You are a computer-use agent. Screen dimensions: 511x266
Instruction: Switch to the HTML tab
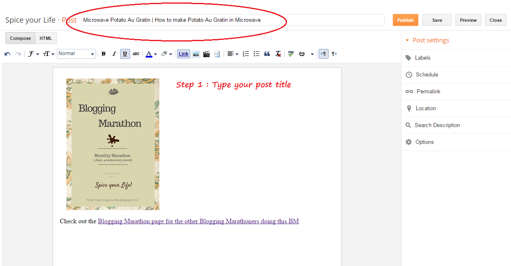46,38
